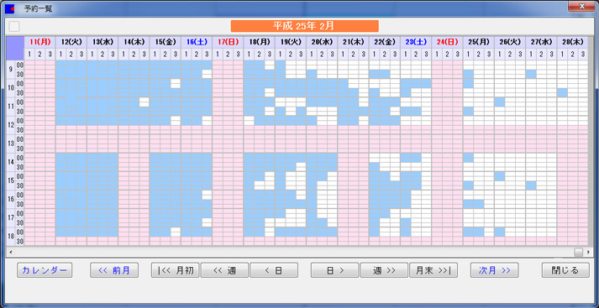This screenshot has width=599, height=308.
Task: Select the 平成 25年 2月 month header
Action: (x=304, y=26)
